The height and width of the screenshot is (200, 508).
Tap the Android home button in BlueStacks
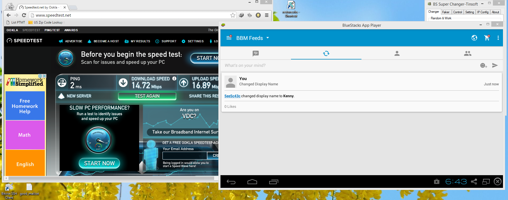252,182
